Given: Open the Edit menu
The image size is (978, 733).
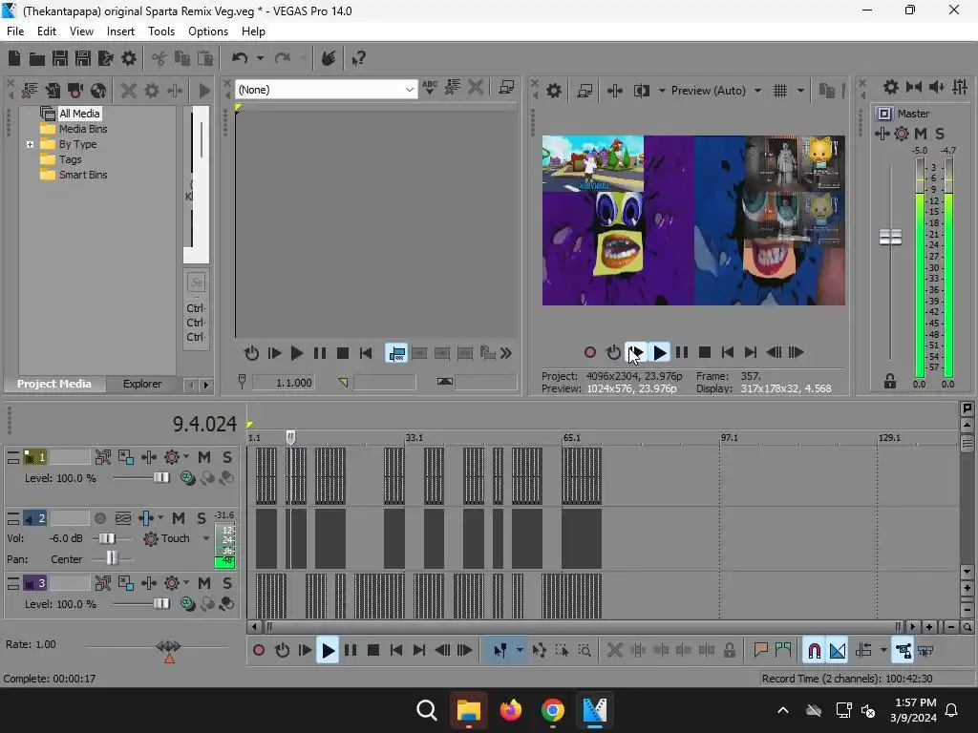Looking at the screenshot, I should click(46, 31).
